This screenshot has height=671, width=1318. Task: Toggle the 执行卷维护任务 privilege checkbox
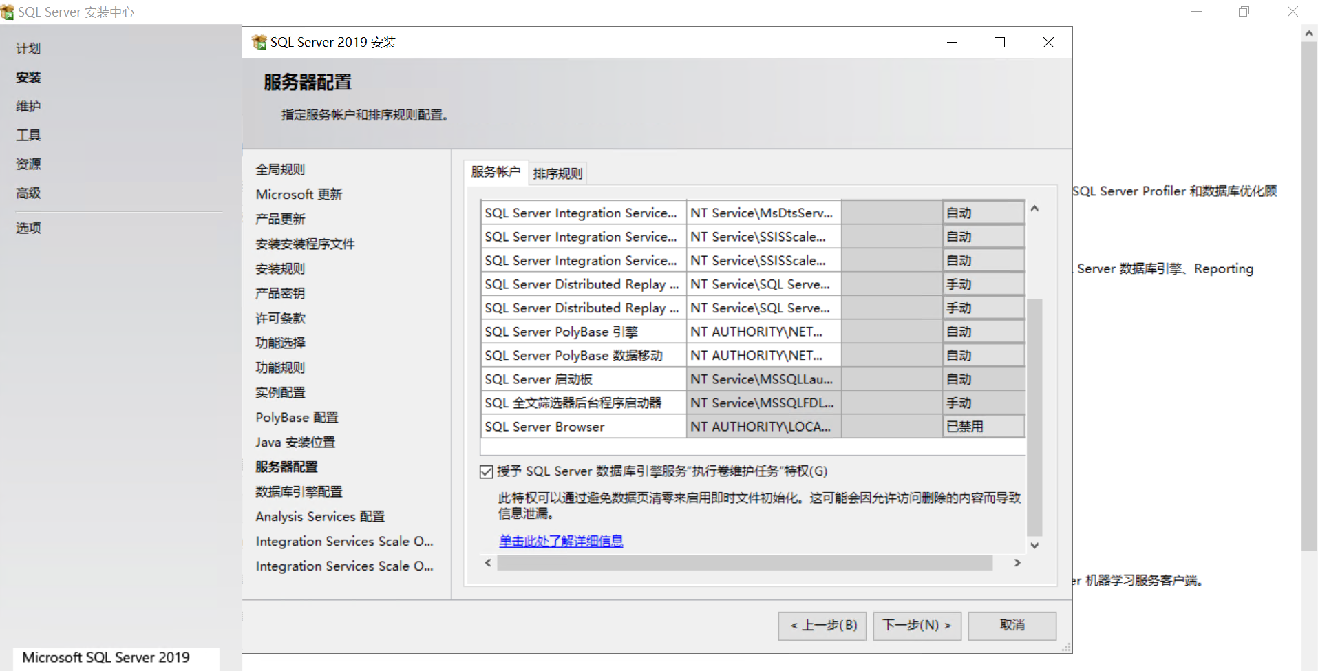click(487, 471)
